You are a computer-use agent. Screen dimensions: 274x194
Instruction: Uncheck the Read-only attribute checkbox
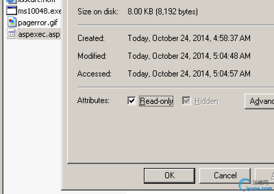tap(132, 101)
